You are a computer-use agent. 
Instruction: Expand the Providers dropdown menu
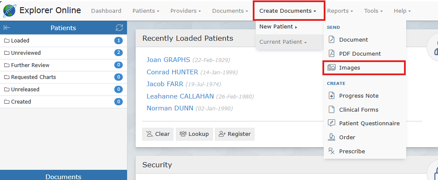186,11
